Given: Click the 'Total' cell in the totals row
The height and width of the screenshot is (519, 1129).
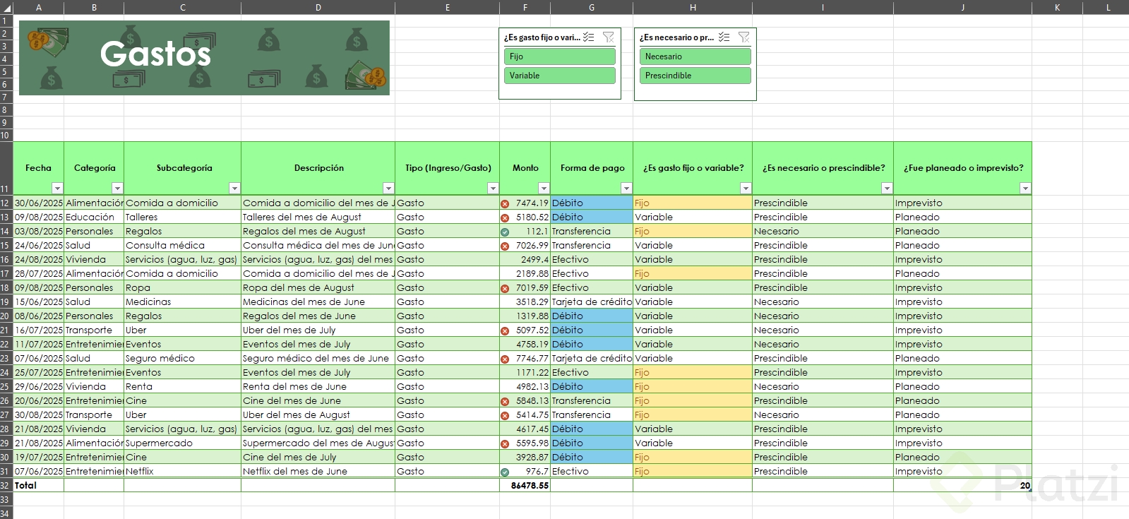Looking at the screenshot, I should (x=38, y=485).
